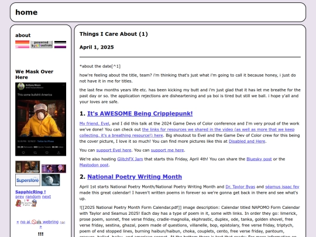This screenshot has height=237, width=316.
Task: Click the Superstore badge
Action: point(28,180)
